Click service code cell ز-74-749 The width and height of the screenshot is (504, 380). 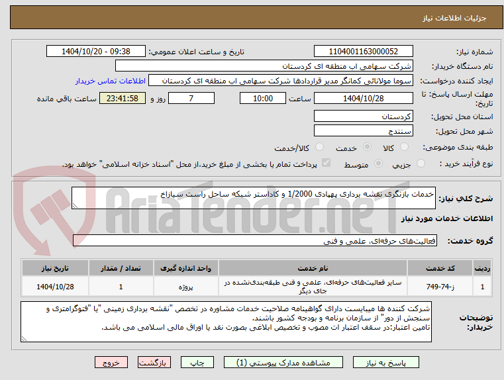pos(440,287)
